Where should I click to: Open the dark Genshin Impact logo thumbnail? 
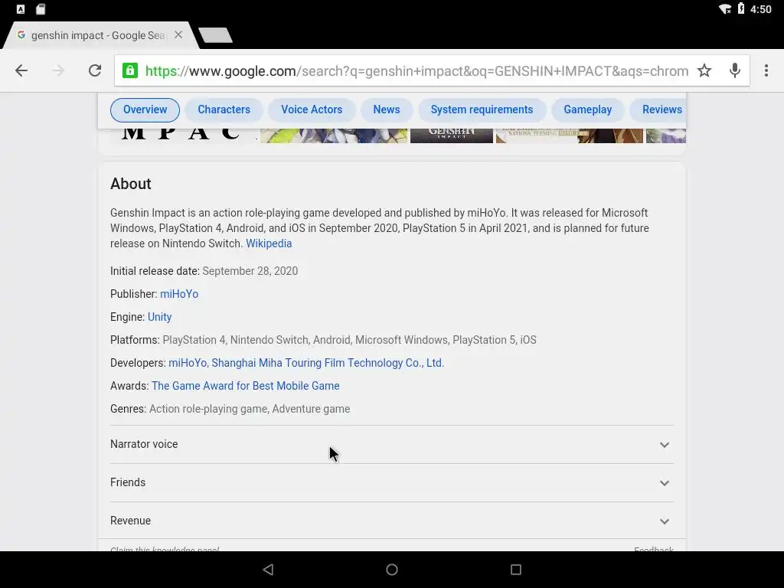[x=452, y=136]
